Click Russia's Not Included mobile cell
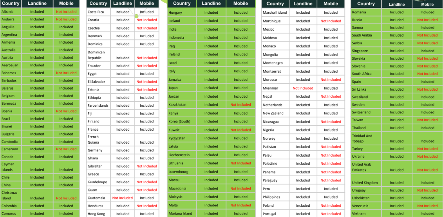Screen dimensions: 443x217 pos(427,20)
